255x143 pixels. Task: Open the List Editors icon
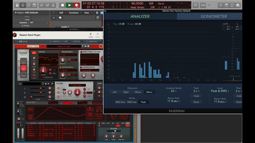pyautogui.click(x=220, y=5)
